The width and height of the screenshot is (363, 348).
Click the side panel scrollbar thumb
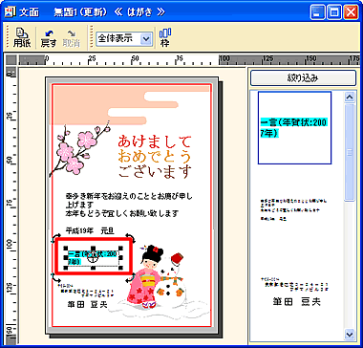(x=350, y=153)
